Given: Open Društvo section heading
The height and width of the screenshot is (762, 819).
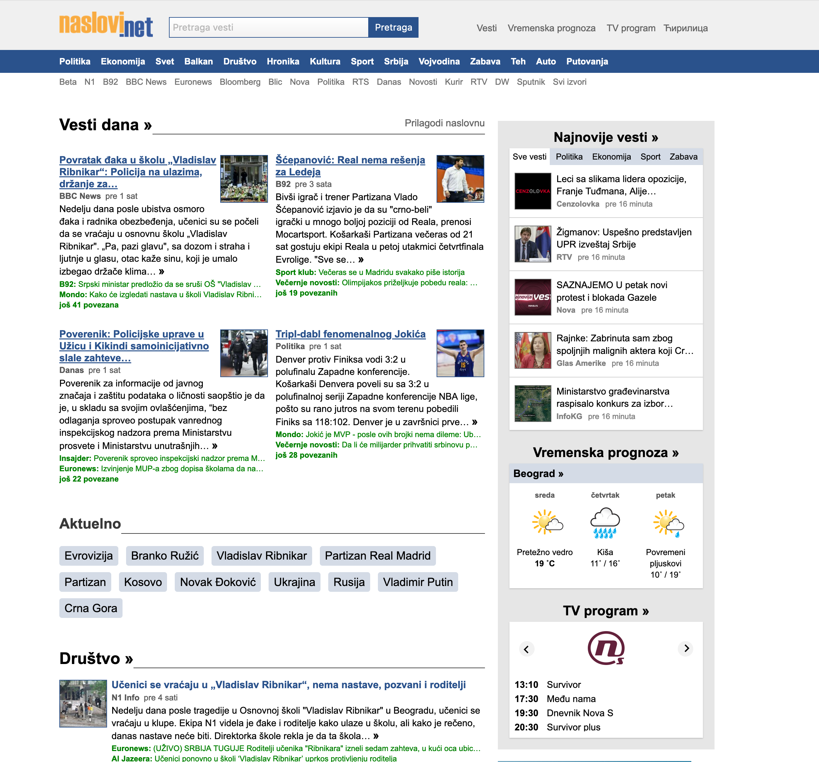Looking at the screenshot, I should tap(96, 659).
